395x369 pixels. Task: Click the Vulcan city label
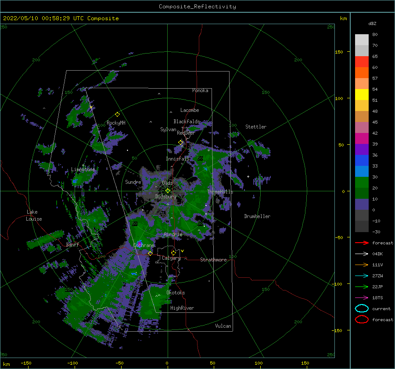223,326
